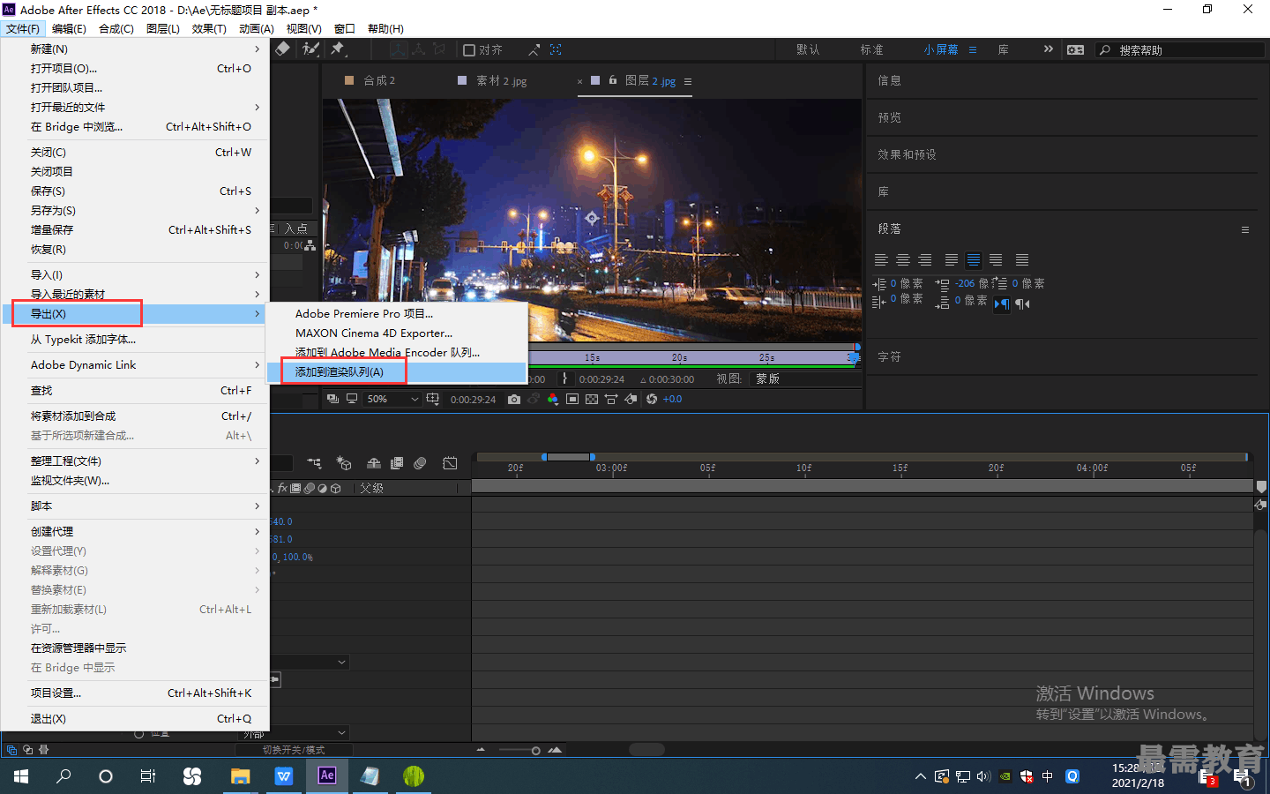
Task: Open the 小屏幕 workspace menu icon
Action: [973, 49]
